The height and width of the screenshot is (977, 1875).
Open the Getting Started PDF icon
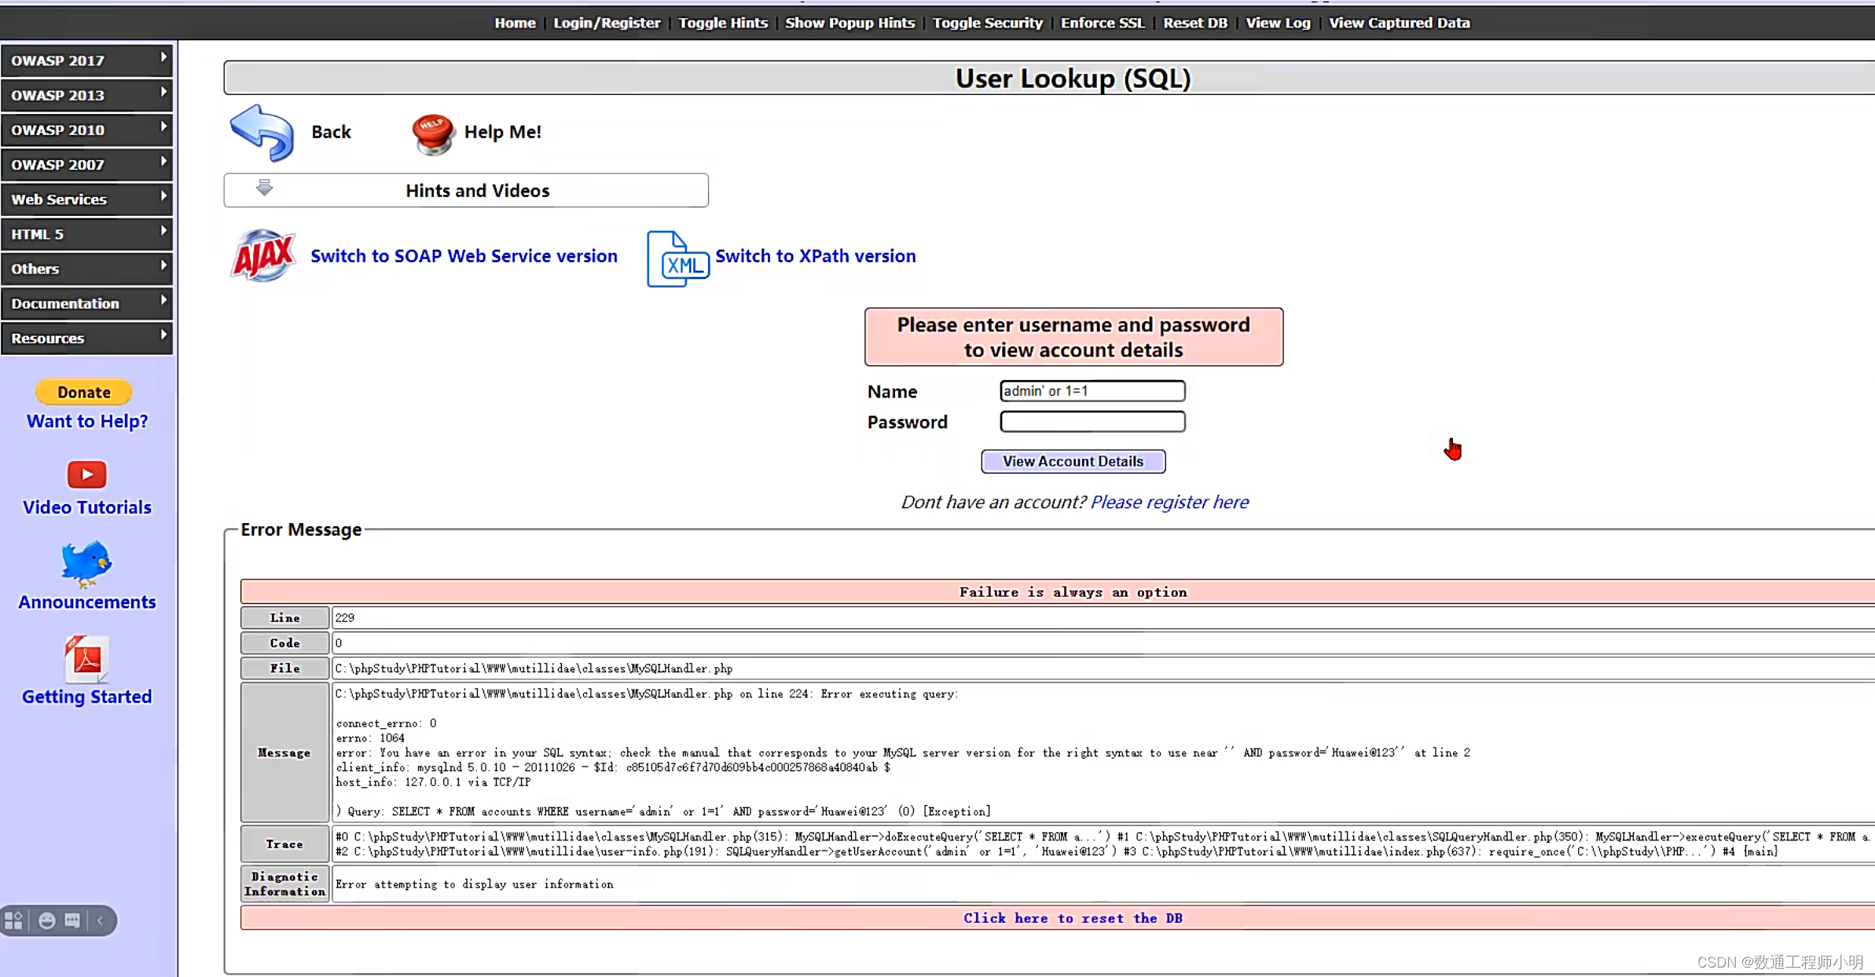(x=86, y=658)
